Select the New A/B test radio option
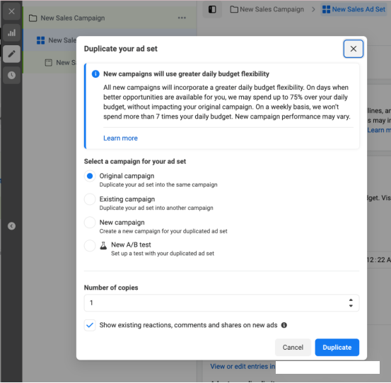The height and width of the screenshot is (383, 391). (90, 246)
